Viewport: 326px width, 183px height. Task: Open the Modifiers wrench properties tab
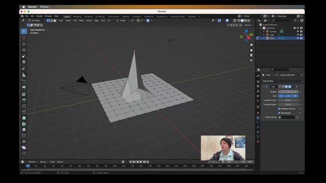[x=258, y=117]
